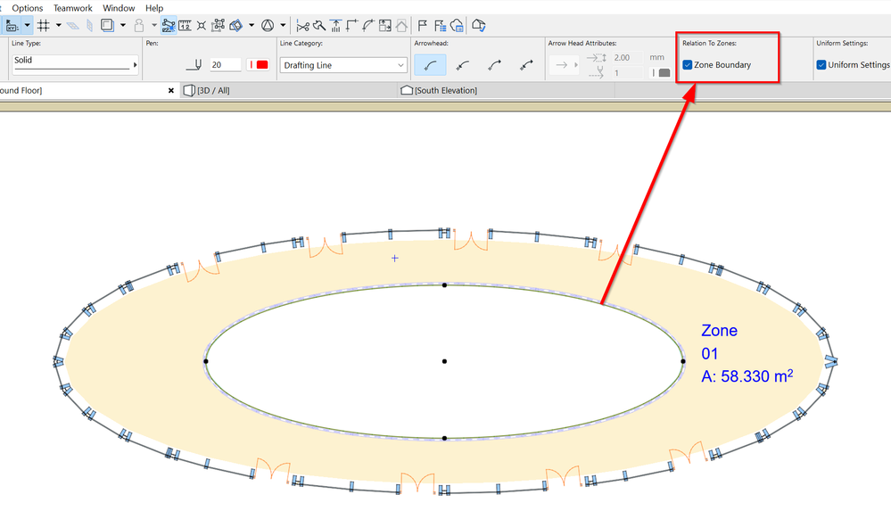The height and width of the screenshot is (511, 891).
Task: Open the Options menu
Action: [28, 8]
